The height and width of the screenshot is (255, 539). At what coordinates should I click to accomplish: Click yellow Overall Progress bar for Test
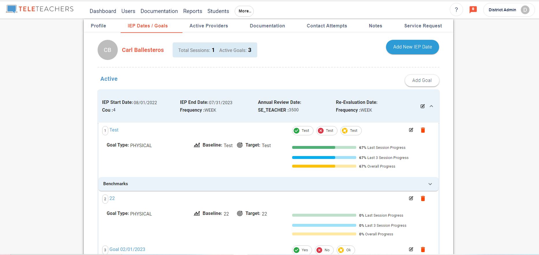[x=324, y=166]
